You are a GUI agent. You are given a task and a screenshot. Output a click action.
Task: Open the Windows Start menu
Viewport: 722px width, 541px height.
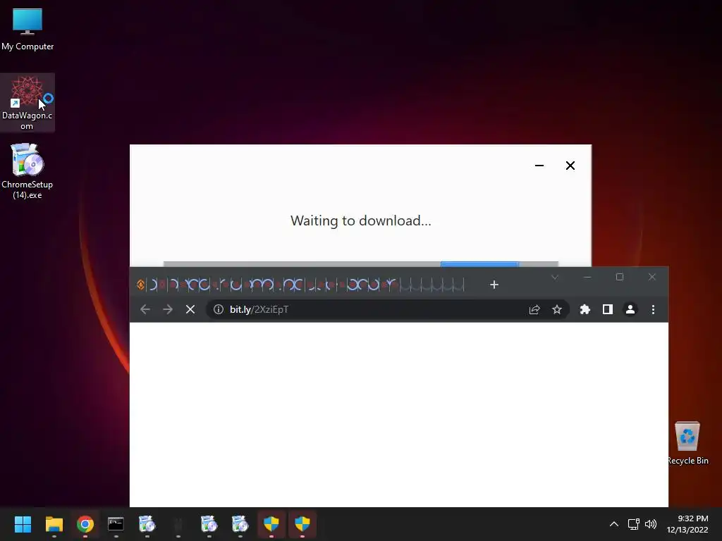tap(23, 524)
